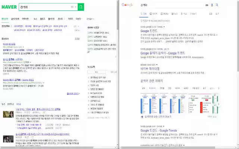The image size is (239, 149).
Task: Expand arrow beside trends.google.com URL
Action: click(164, 126)
